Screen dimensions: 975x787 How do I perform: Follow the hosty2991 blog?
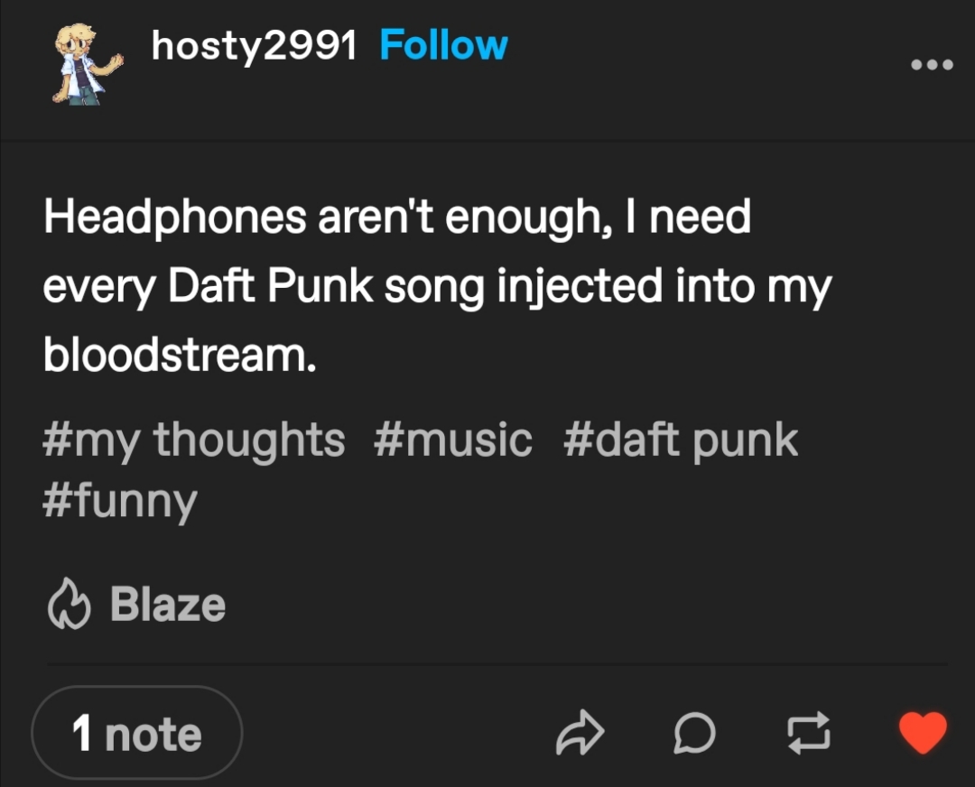tap(443, 45)
